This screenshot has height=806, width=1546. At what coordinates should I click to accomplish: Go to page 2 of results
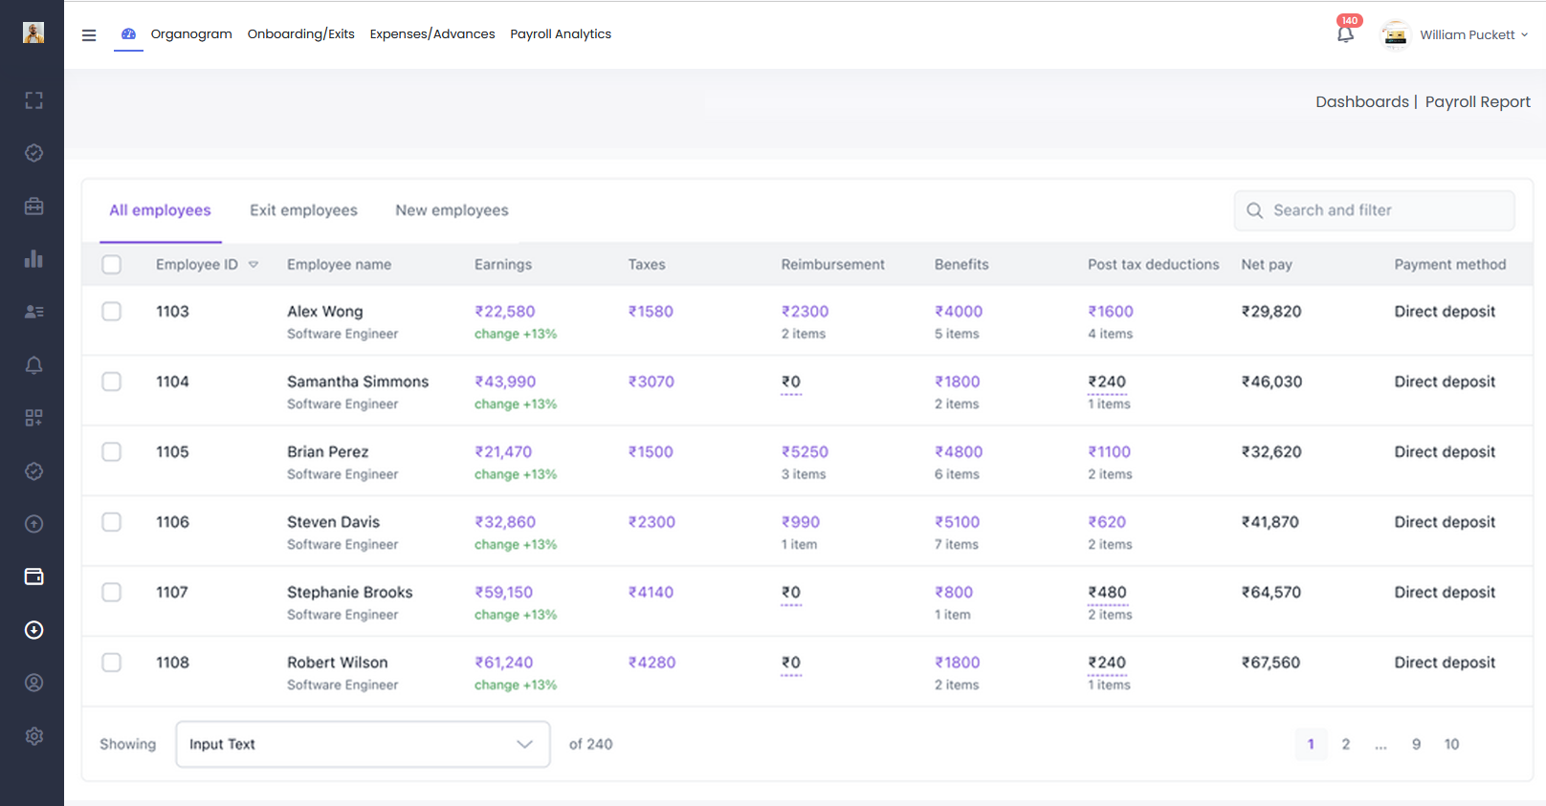(1346, 744)
